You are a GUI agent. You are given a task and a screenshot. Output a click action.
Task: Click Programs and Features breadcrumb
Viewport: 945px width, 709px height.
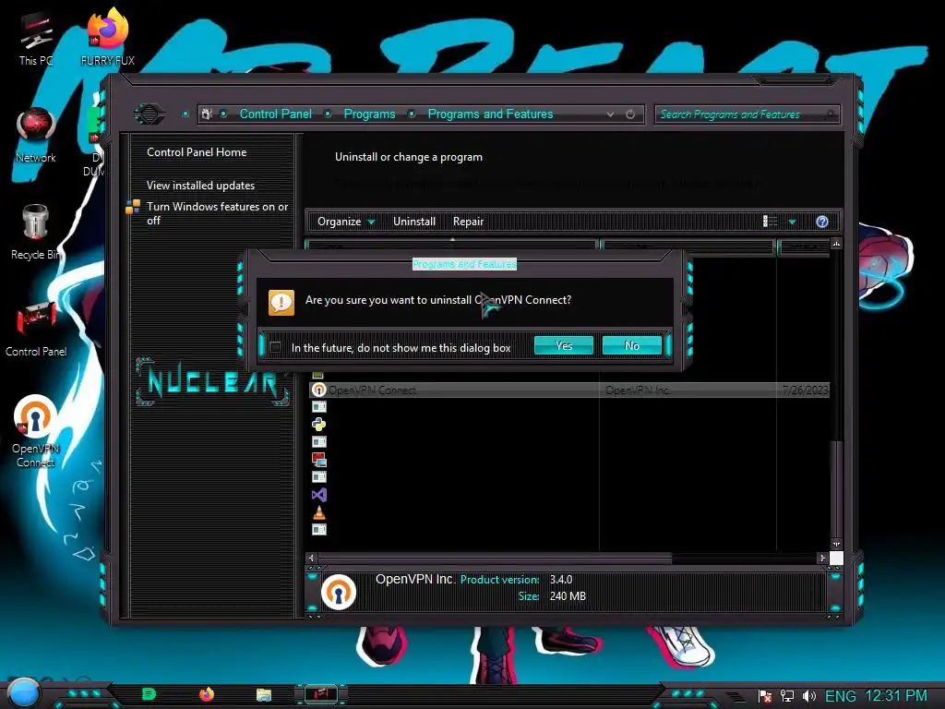490,114
